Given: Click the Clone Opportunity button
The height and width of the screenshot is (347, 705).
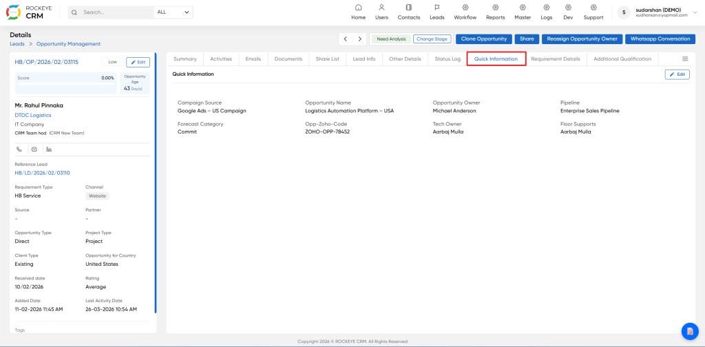Looking at the screenshot, I should coord(484,39).
